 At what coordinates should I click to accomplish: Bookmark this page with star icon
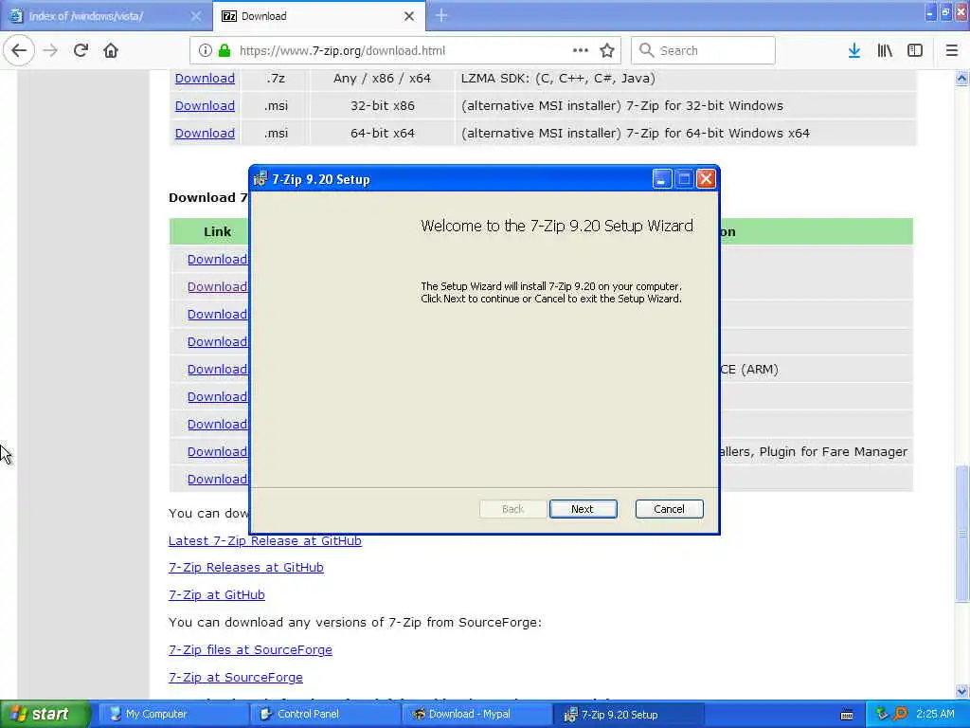point(607,51)
